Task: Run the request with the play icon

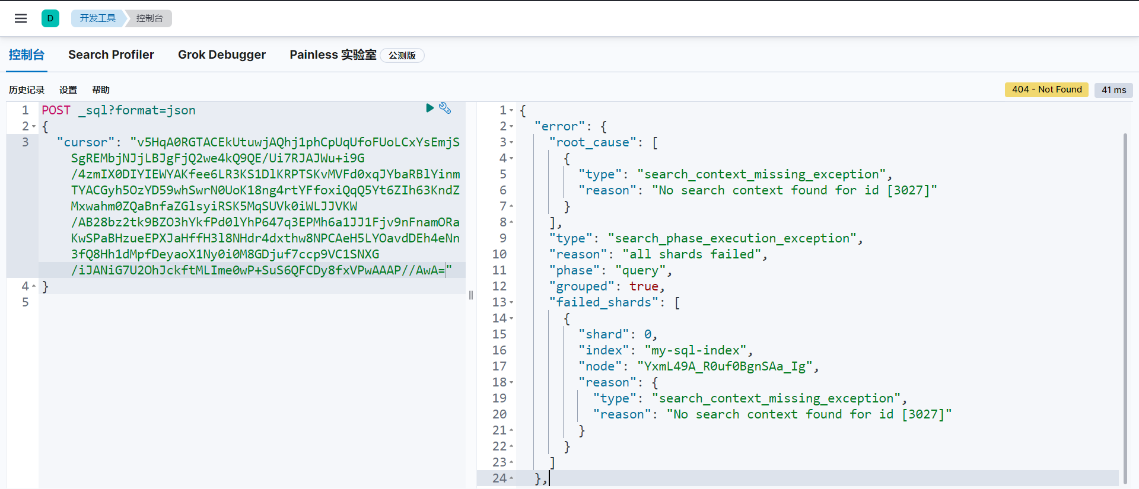Action: point(429,108)
